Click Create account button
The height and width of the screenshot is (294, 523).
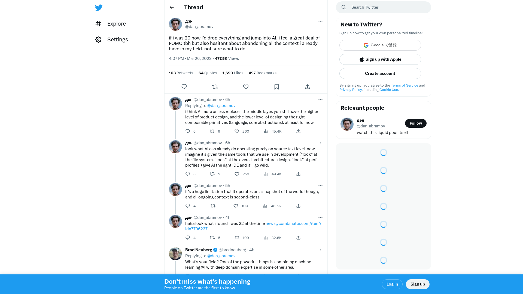(380, 73)
